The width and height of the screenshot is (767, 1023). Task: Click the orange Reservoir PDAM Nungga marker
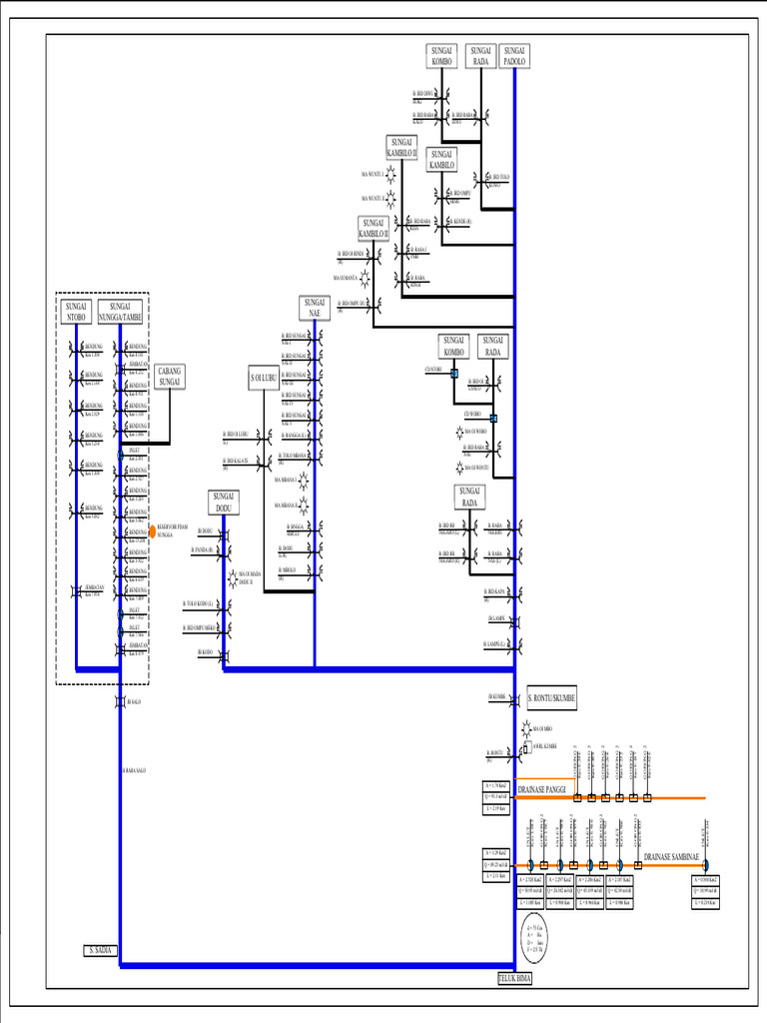coord(153,532)
